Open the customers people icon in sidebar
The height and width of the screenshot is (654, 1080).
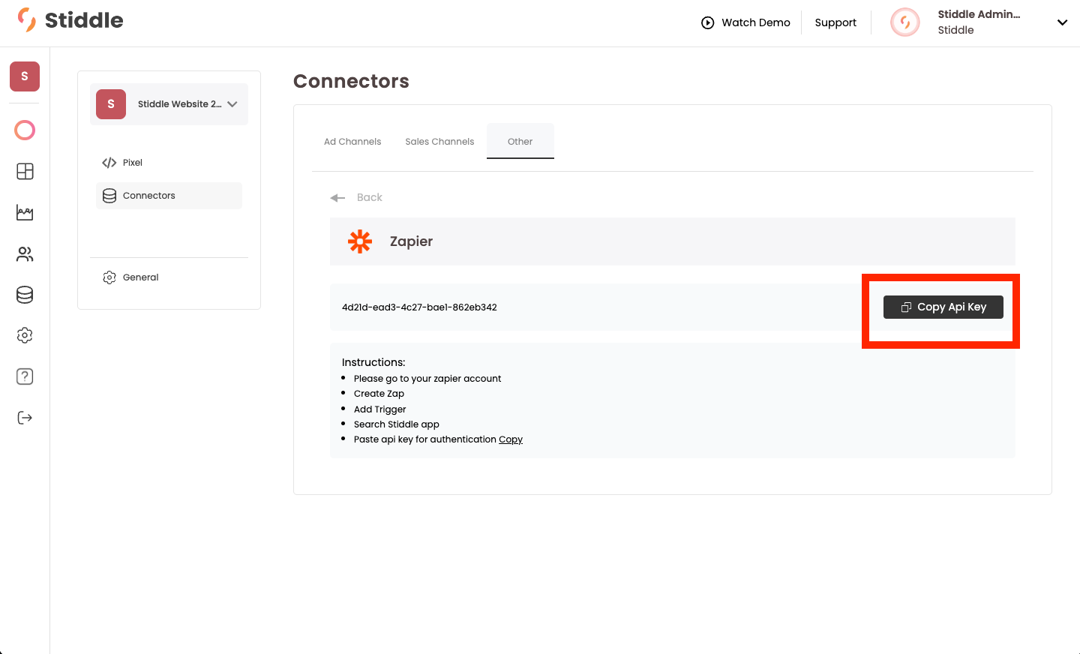click(25, 254)
